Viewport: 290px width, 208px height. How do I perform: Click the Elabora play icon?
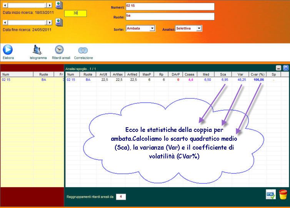8,50
